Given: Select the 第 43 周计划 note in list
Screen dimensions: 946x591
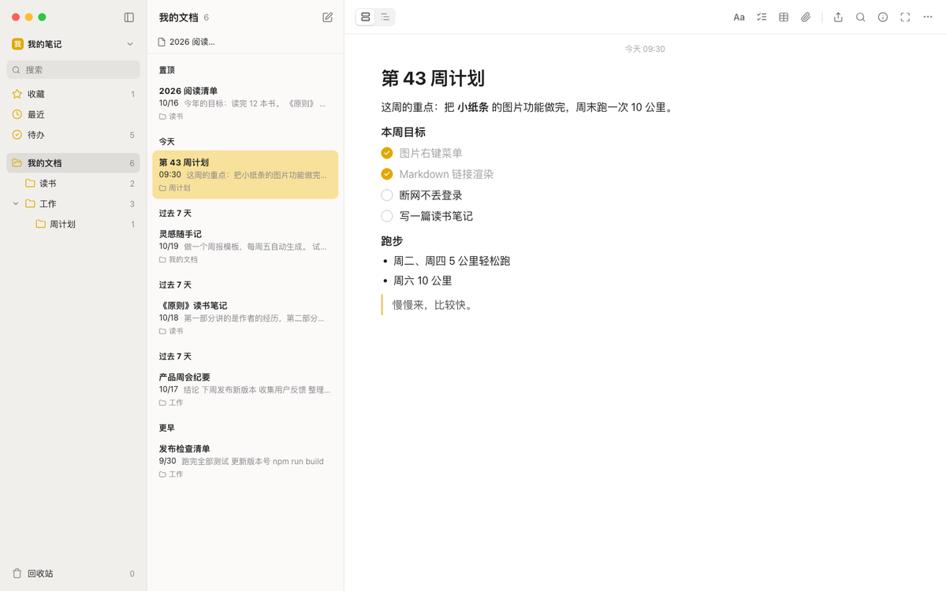Looking at the screenshot, I should tap(245, 174).
